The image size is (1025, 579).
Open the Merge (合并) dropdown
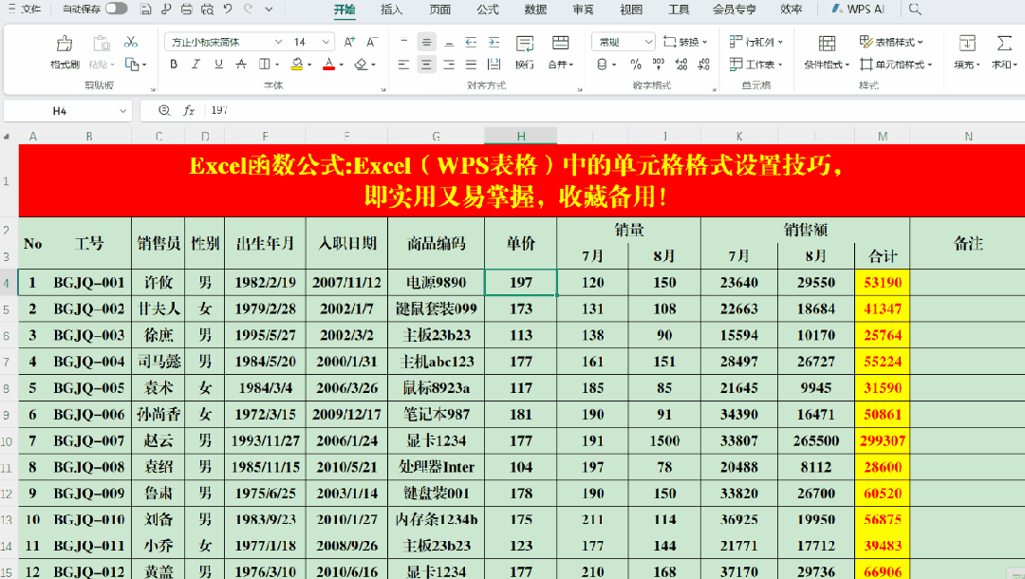pos(560,65)
